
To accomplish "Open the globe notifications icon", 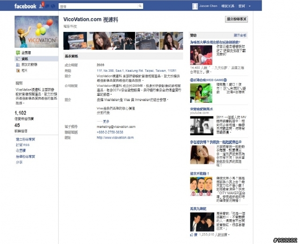I will [53, 6].
